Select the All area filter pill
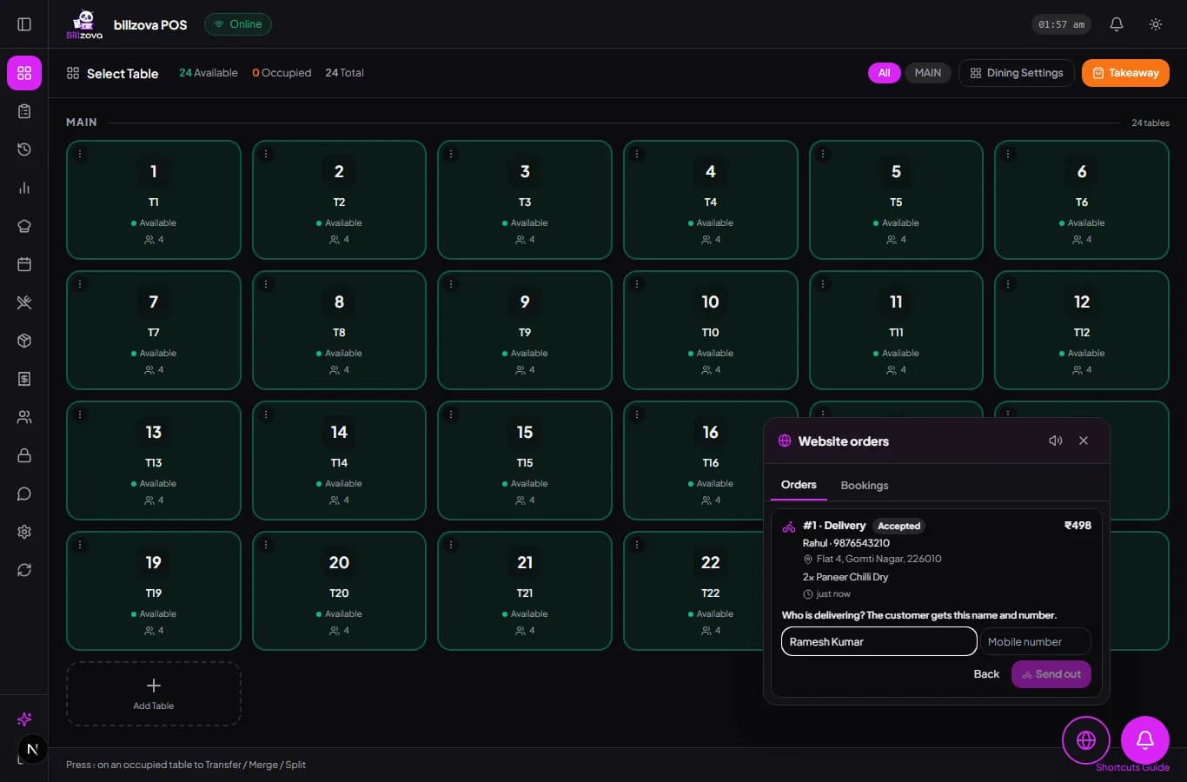Viewport: 1187px width, 782px height. 884,73
